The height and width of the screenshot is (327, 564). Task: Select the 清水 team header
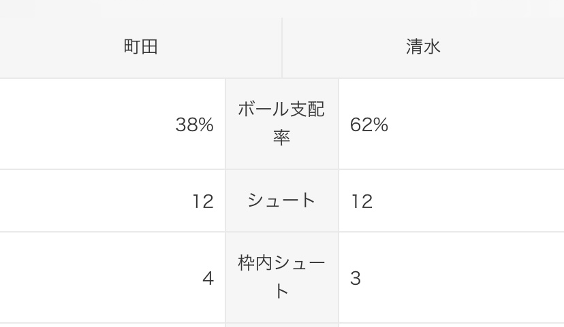coord(423,47)
